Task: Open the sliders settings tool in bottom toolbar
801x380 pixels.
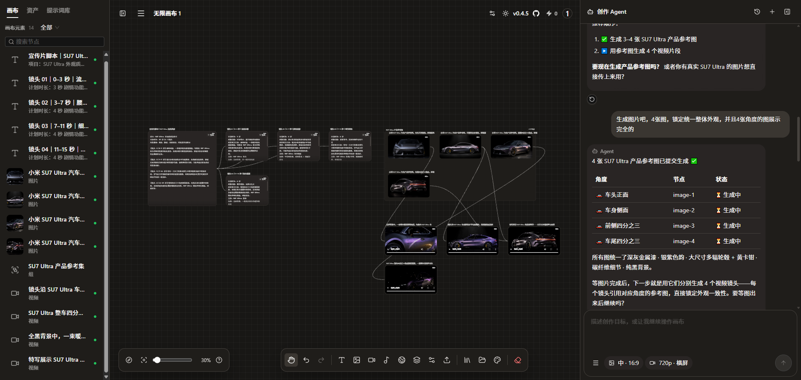Action: pyautogui.click(x=432, y=360)
